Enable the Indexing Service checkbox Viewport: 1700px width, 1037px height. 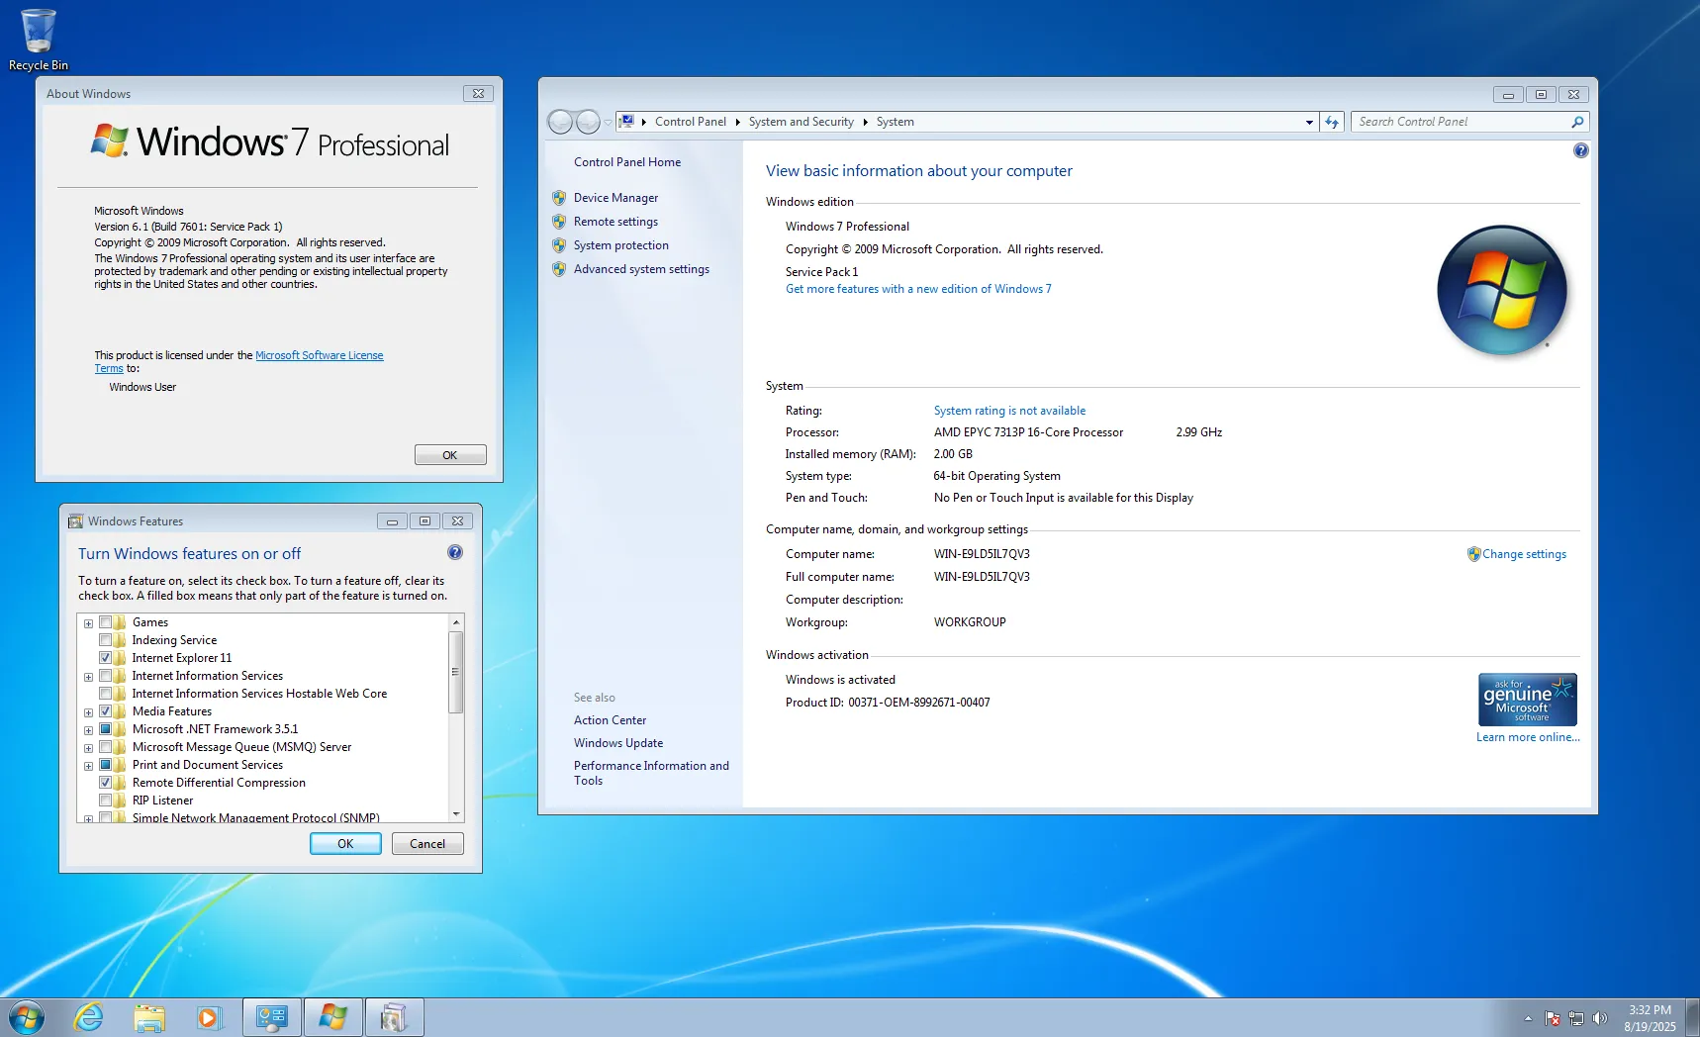105,640
